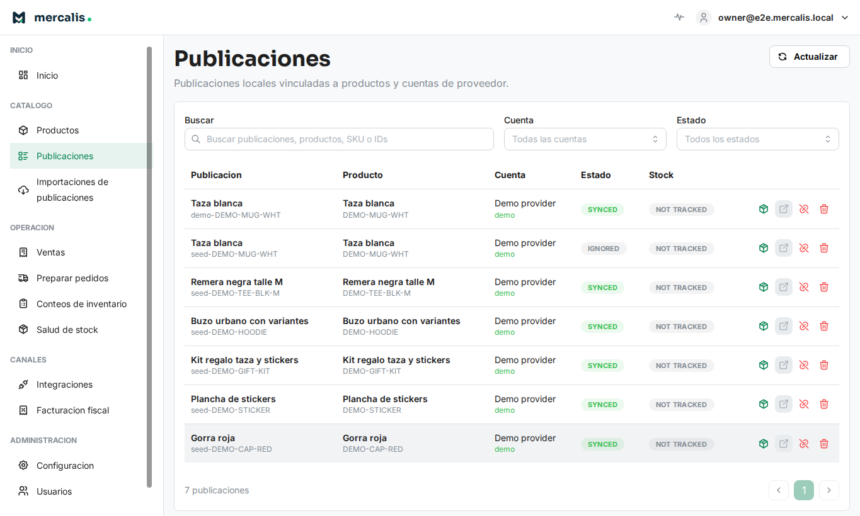Click the Mercalis logo
Screen dimensions: 860x516
click(52, 18)
